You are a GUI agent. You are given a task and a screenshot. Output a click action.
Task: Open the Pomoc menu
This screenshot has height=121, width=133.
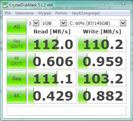(x=61, y=13)
